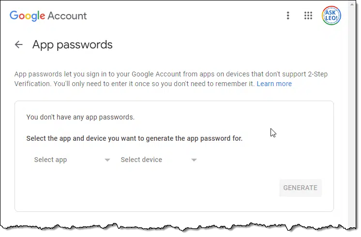The image size is (361, 237).
Task: Open the "Learn more" link
Action: pyautogui.click(x=274, y=84)
